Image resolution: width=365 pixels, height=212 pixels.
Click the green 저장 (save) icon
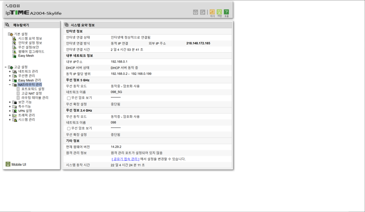[x=219, y=12]
